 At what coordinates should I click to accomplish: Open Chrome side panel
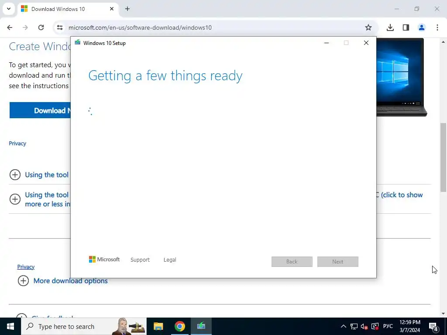(x=406, y=27)
